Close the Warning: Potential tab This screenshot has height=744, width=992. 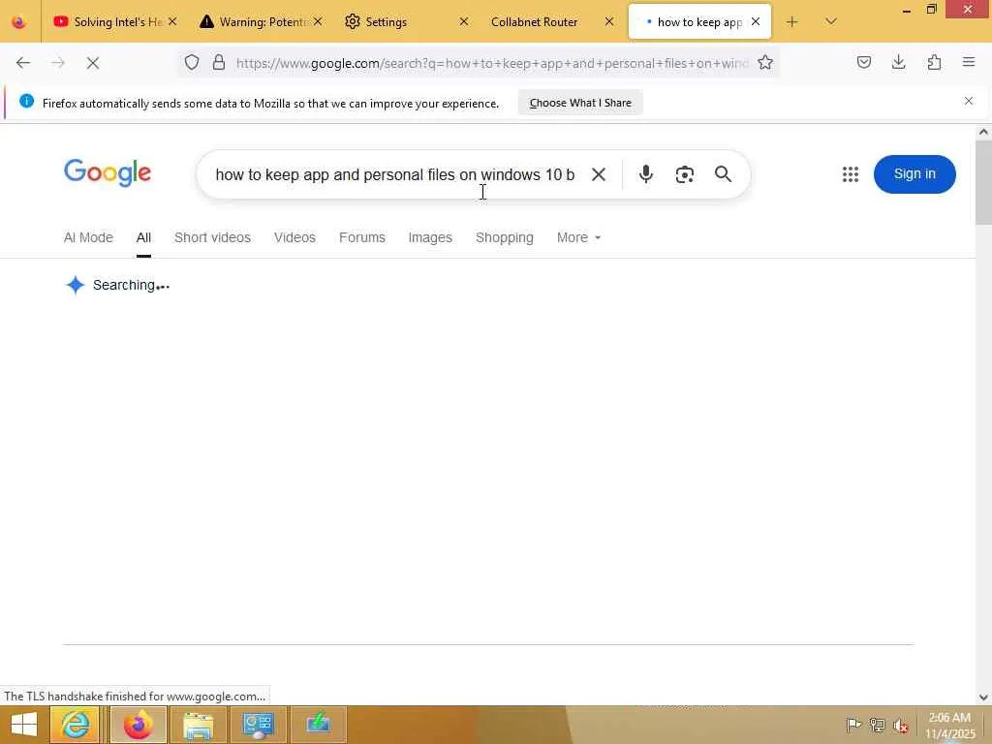pyautogui.click(x=318, y=21)
